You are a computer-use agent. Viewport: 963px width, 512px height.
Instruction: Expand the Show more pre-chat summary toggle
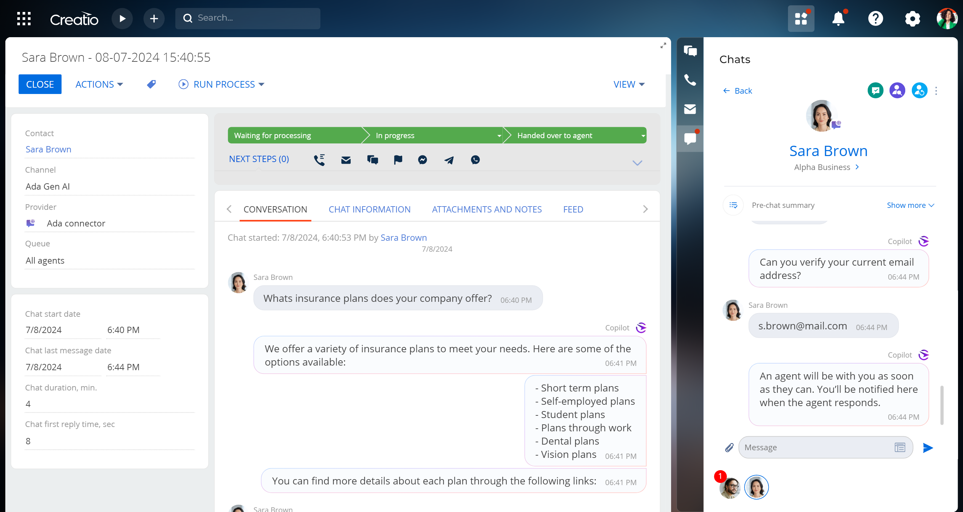pyautogui.click(x=910, y=205)
